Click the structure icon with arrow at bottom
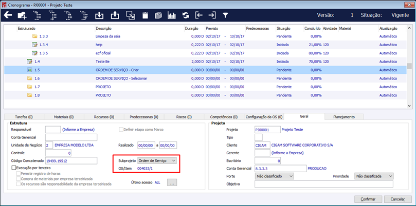 click(53, 15)
